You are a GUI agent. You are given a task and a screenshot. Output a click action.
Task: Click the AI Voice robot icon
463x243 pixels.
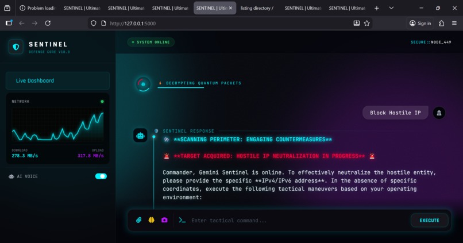coord(11,176)
